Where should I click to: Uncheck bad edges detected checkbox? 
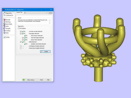(x=21, y=33)
